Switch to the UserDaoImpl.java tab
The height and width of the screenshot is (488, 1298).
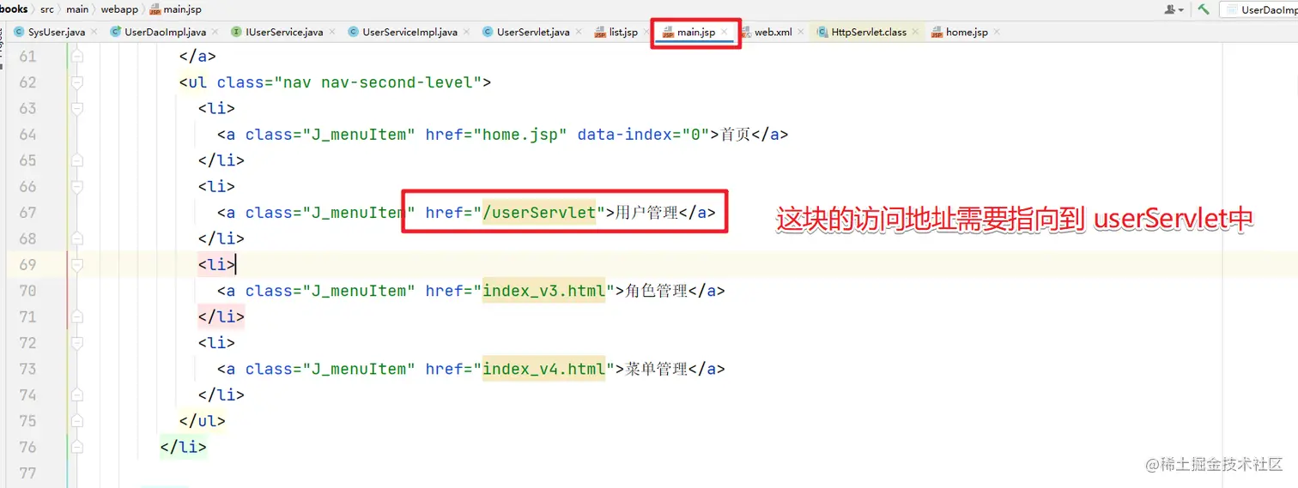click(x=165, y=32)
